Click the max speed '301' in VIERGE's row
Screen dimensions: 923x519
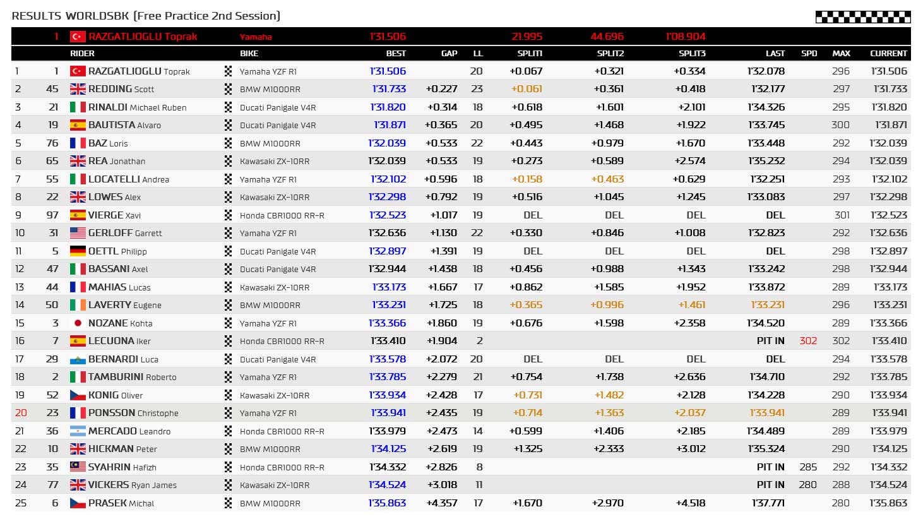(x=842, y=215)
